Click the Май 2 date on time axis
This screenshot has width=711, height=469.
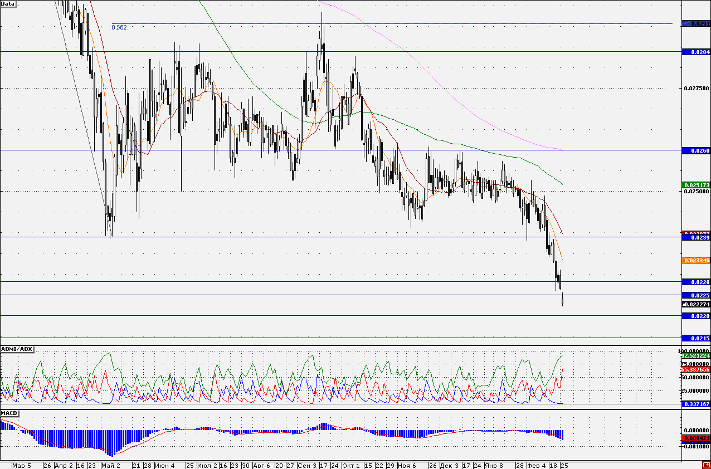(110, 465)
